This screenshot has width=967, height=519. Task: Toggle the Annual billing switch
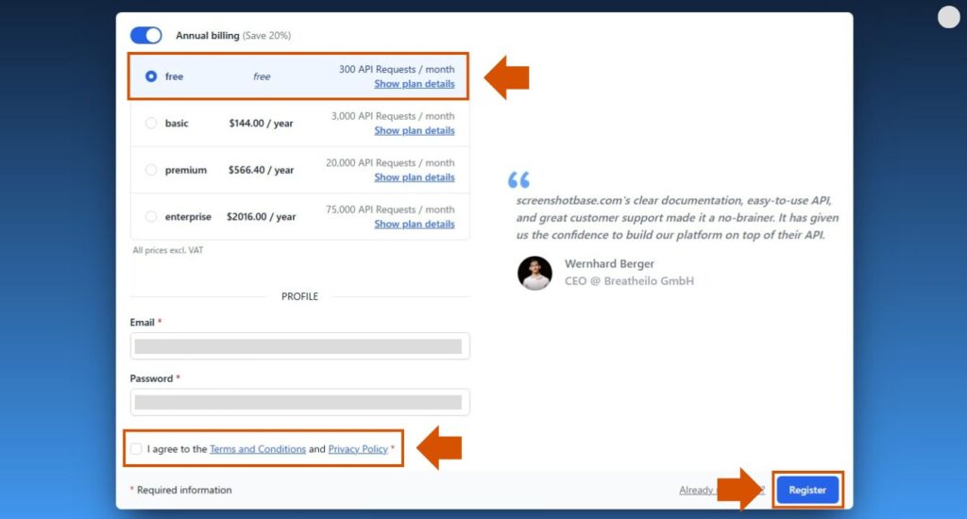[145, 35]
